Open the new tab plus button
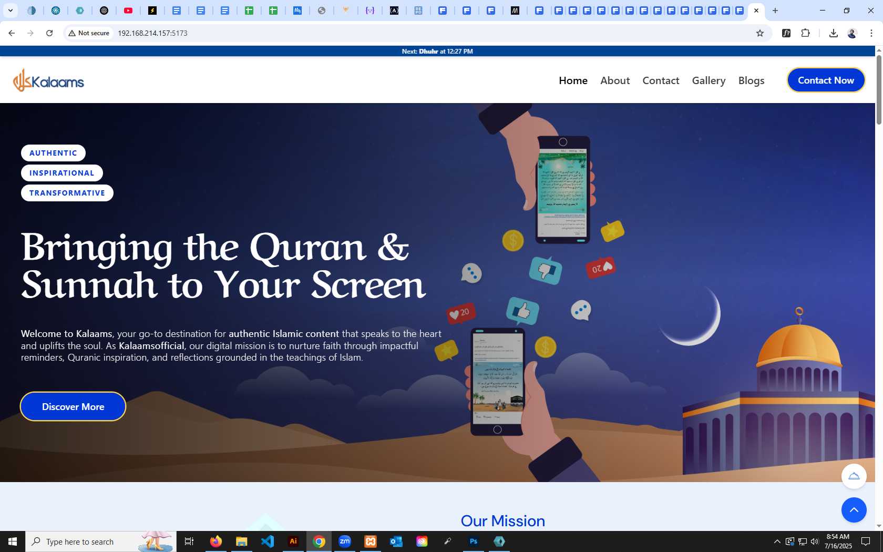The image size is (883, 552). (775, 11)
